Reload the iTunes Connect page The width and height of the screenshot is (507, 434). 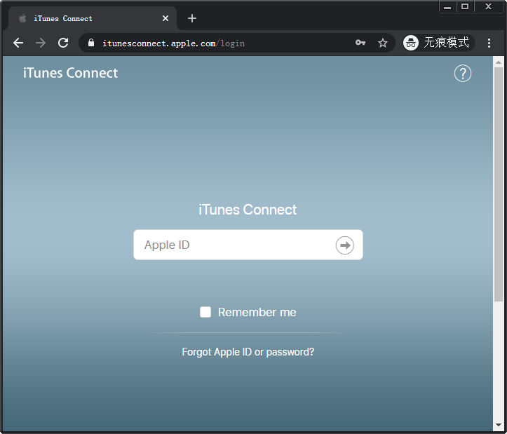[63, 43]
